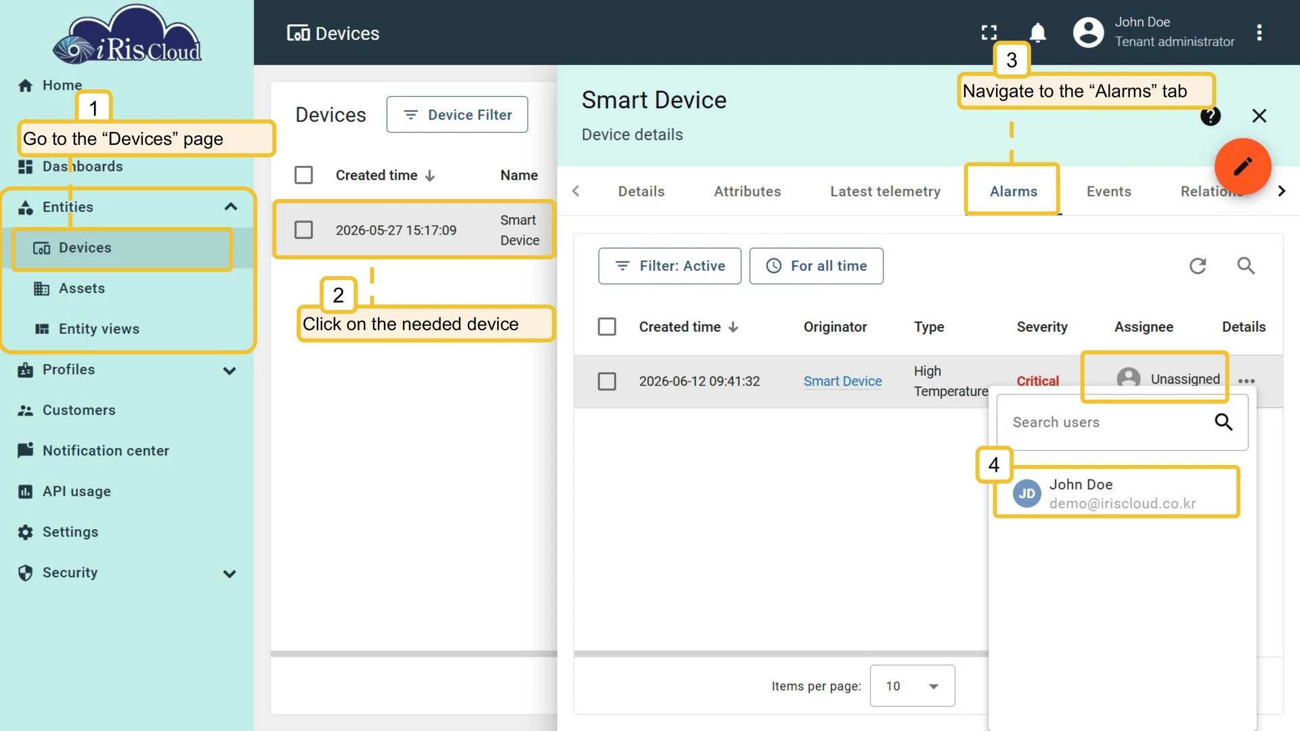Open the alarm row three-dot details

click(x=1246, y=381)
